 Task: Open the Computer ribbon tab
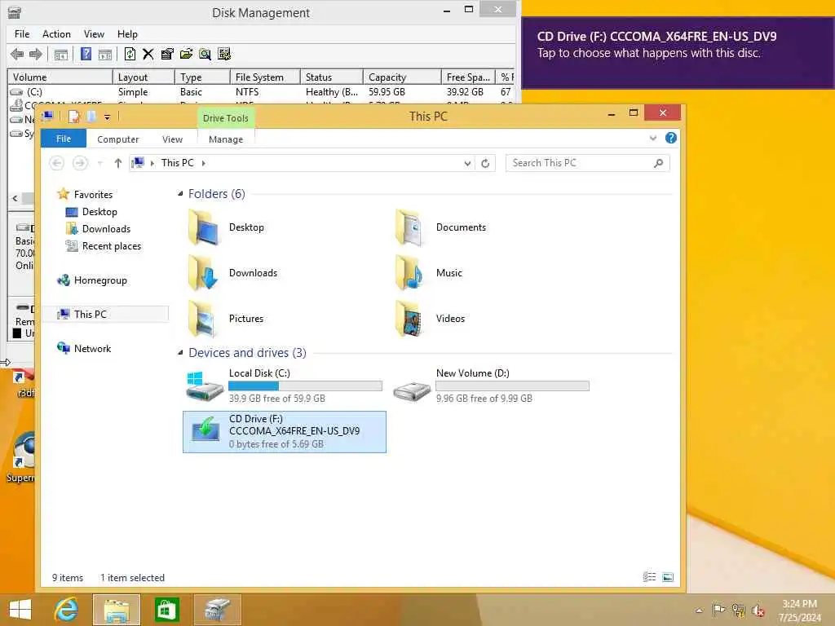pos(117,139)
